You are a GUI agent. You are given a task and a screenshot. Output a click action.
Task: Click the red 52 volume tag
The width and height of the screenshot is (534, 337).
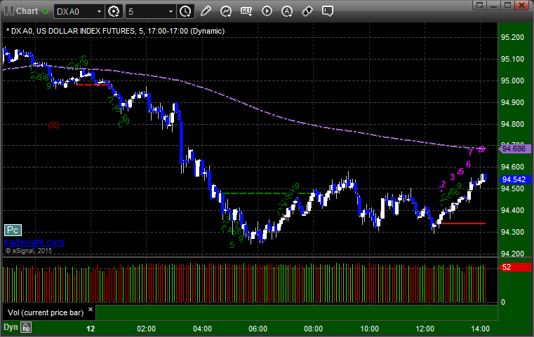tap(514, 267)
